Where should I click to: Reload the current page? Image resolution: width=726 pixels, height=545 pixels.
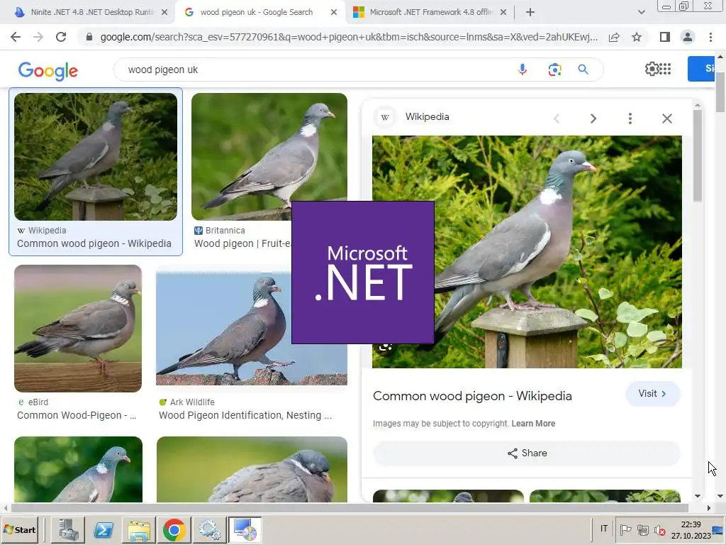(x=61, y=37)
